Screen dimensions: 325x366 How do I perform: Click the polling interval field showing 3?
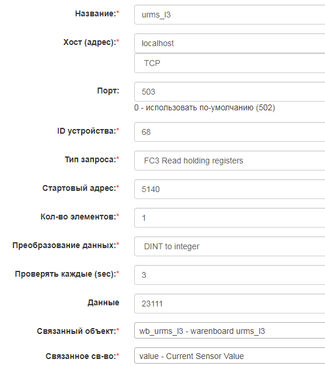click(x=229, y=275)
